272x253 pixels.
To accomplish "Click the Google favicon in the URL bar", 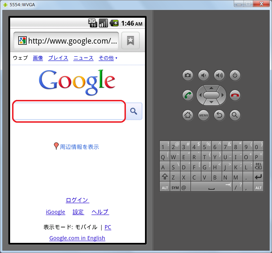I will click(22, 41).
